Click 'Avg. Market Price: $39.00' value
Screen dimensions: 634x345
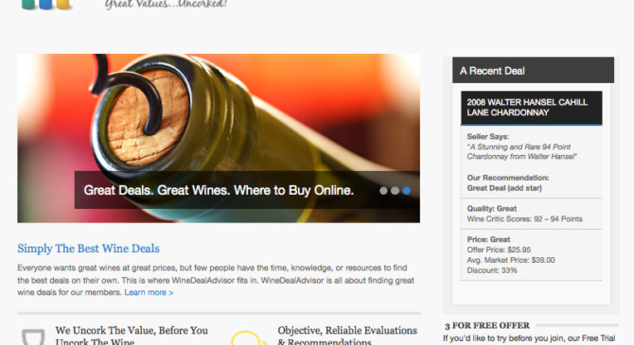[x=511, y=260]
